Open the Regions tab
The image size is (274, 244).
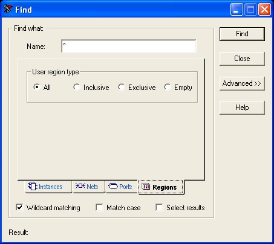click(x=161, y=187)
